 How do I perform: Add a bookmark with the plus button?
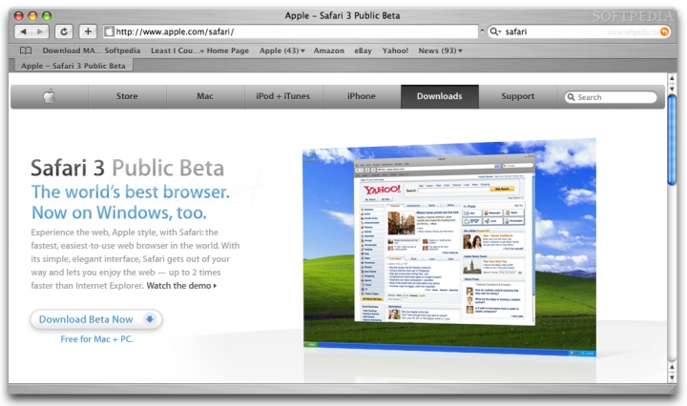click(x=88, y=31)
